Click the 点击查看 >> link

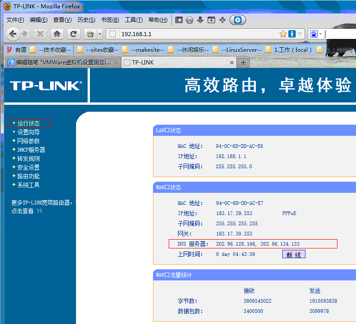click(x=26, y=211)
